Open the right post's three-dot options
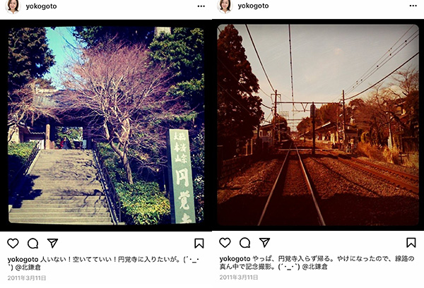The width and height of the screenshot is (424, 288). [x=413, y=6]
